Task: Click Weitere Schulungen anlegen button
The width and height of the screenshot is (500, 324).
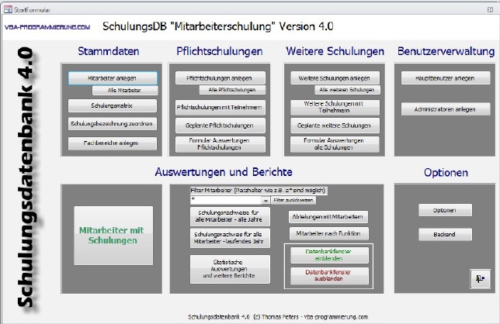Action: 334,78
